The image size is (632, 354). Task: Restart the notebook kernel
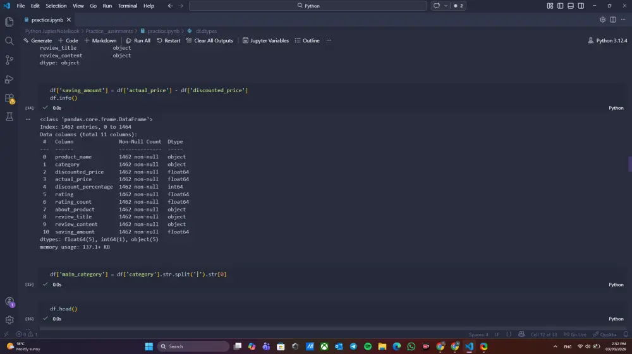point(169,40)
